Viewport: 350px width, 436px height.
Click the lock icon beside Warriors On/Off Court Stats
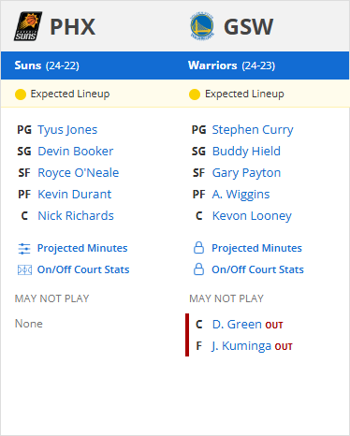click(x=198, y=269)
